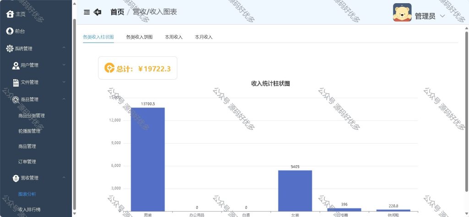Click the document icon beside 文件管理

[x=16, y=82]
